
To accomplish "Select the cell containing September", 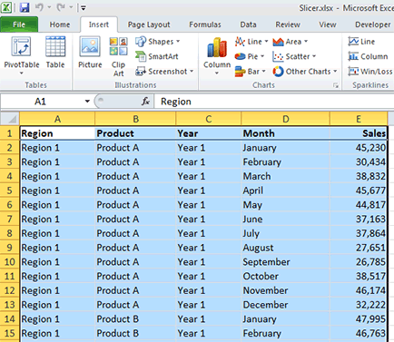I will tap(285, 262).
